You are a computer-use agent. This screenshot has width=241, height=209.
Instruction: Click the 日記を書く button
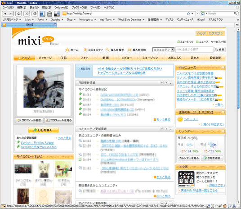[x=43, y=130]
